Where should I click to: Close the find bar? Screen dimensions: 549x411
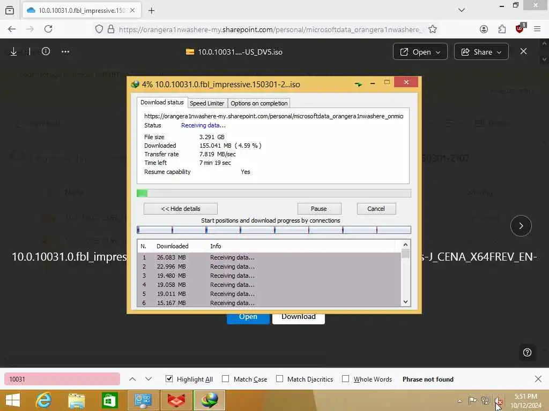pyautogui.click(x=538, y=379)
